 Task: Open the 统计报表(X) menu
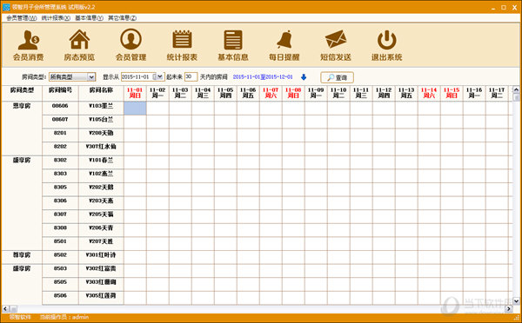tap(56, 18)
